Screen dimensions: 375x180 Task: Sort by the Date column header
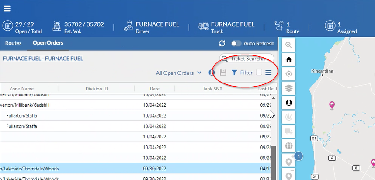pyautogui.click(x=154, y=89)
